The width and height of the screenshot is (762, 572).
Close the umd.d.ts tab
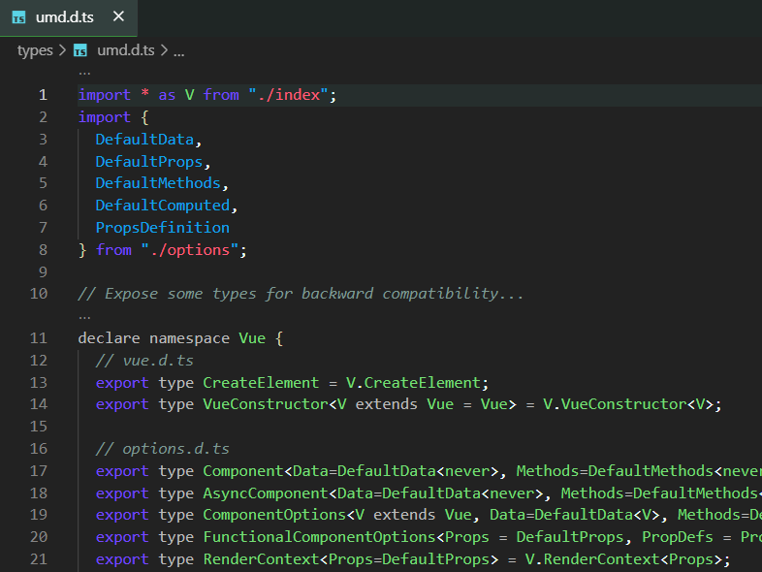pos(118,16)
